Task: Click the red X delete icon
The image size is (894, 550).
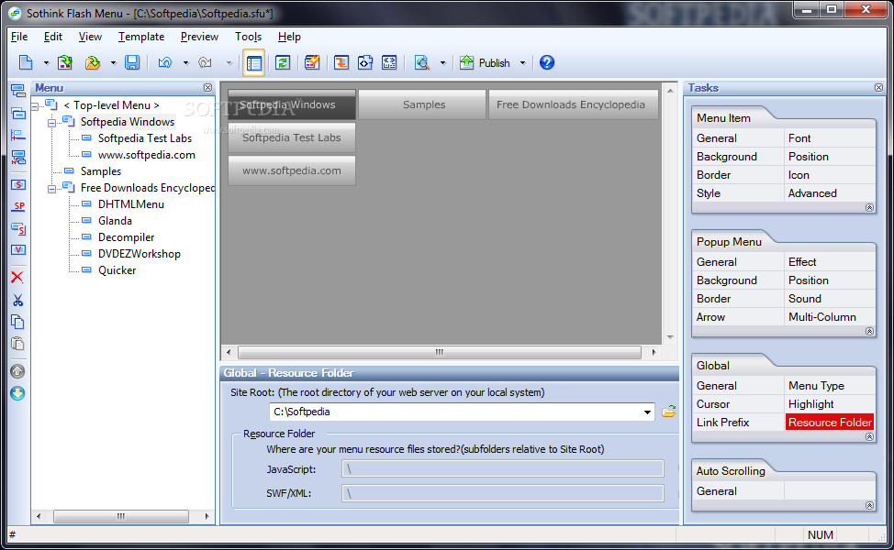Action: [x=17, y=277]
